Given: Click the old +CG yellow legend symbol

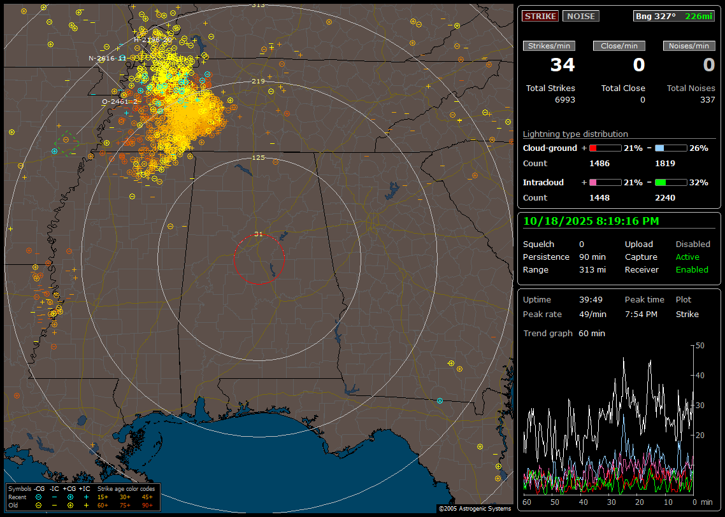Looking at the screenshot, I should point(70,505).
